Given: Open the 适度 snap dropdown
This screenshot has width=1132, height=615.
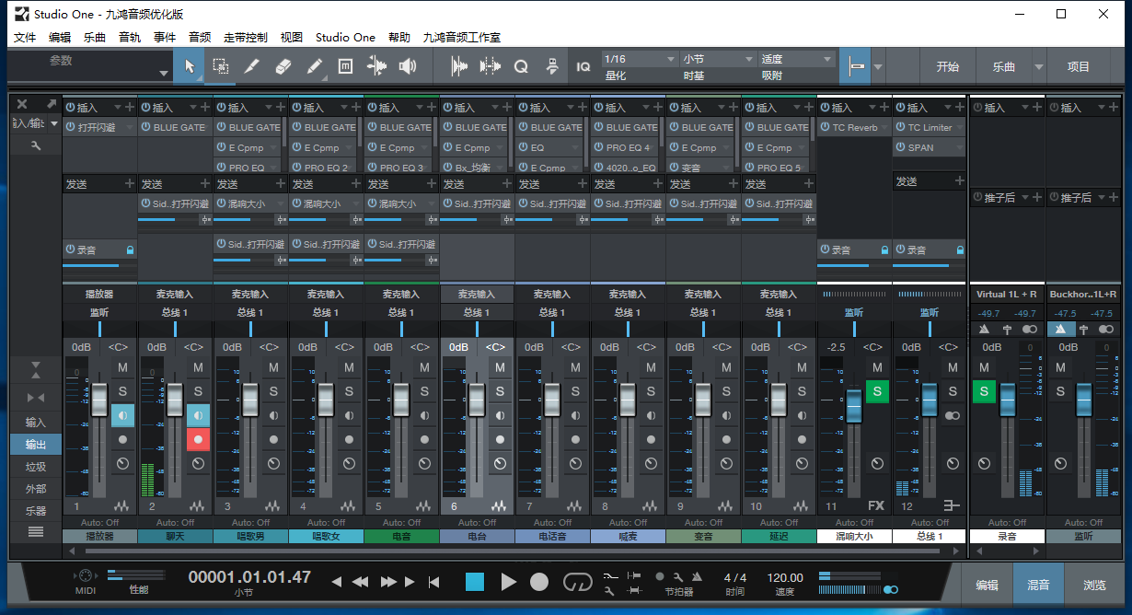Looking at the screenshot, I should pos(795,59).
